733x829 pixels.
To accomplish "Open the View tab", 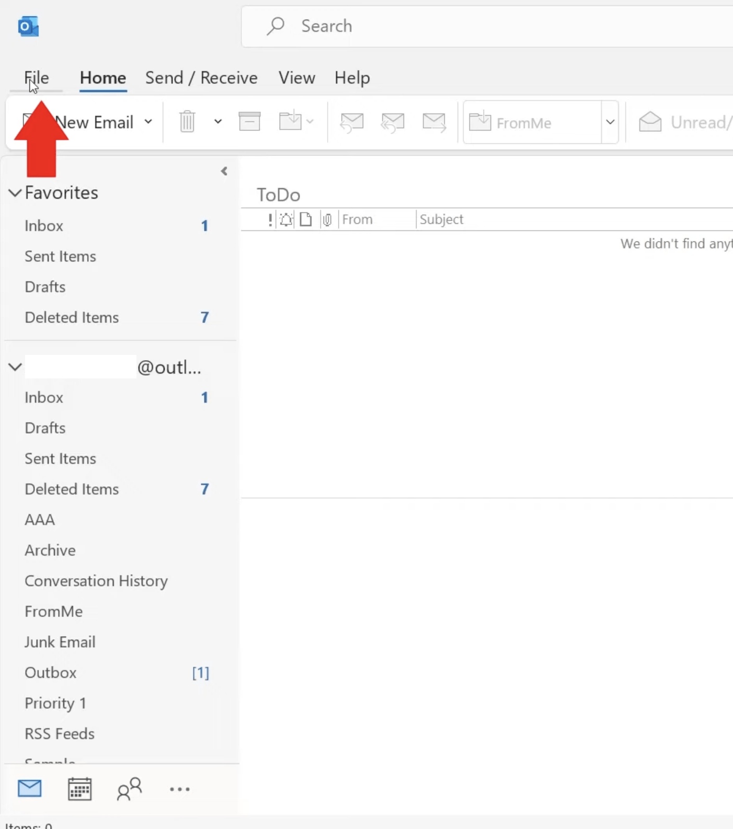I will click(297, 78).
